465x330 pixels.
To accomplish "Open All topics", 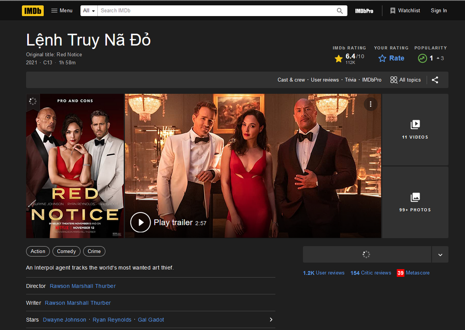I will [x=406, y=80].
